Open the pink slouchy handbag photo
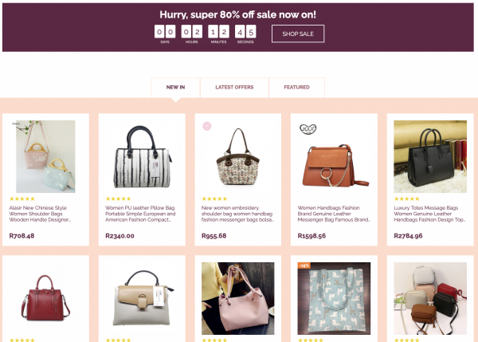 click(237, 298)
